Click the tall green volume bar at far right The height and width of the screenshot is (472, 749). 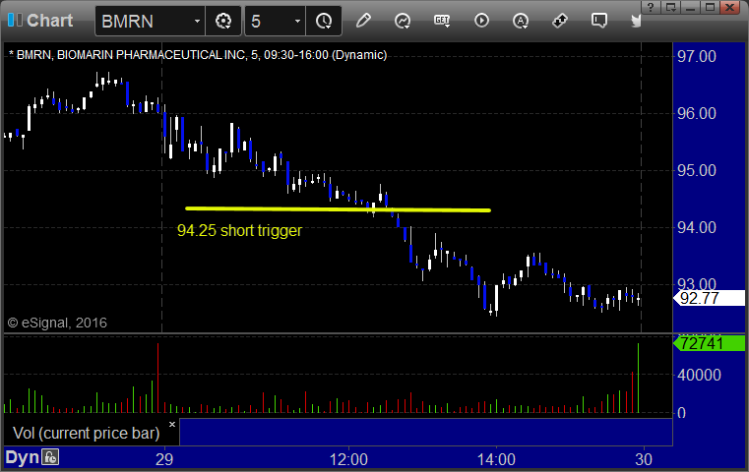(638, 378)
